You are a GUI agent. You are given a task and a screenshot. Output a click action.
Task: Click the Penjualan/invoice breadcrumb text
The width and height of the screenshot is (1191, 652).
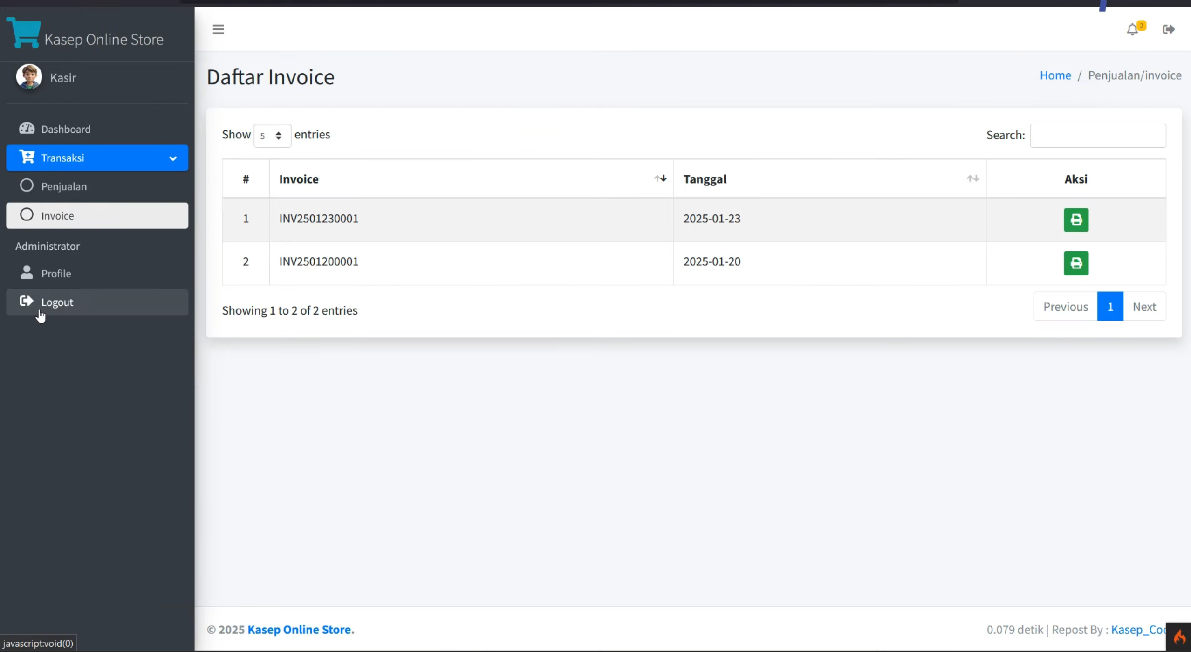coord(1134,75)
